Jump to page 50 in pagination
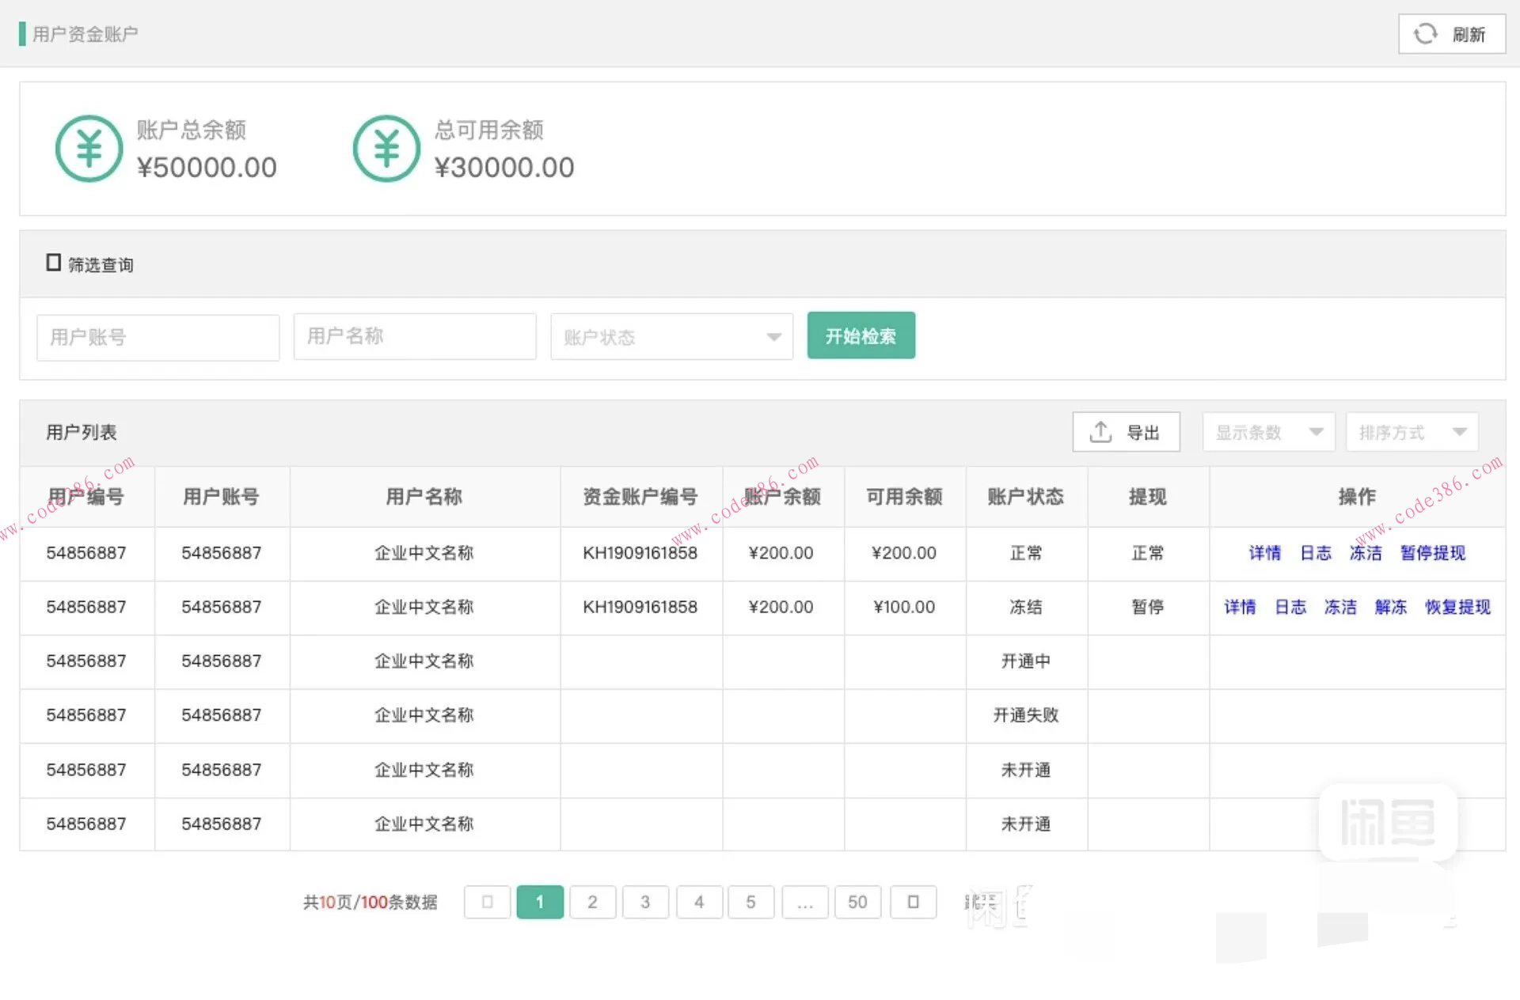Image resolution: width=1520 pixels, height=1000 pixels. click(x=857, y=902)
